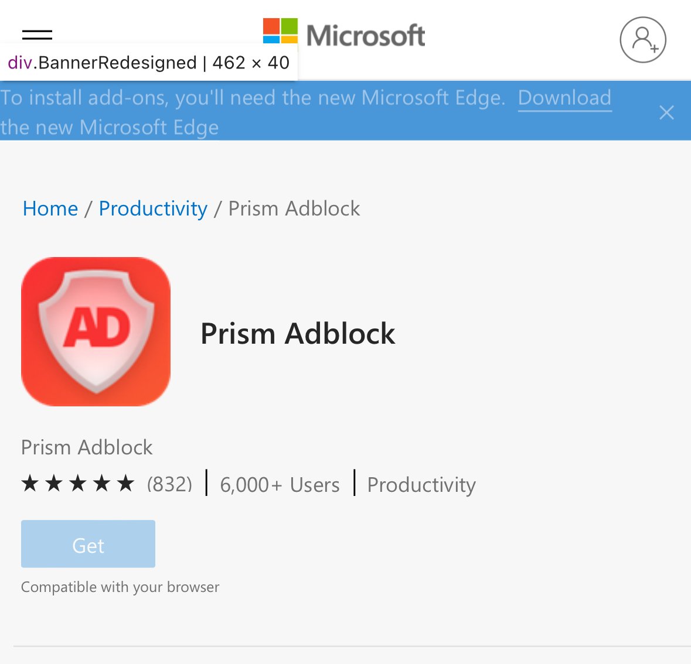Click the Compatible with your browser text

[x=120, y=587]
